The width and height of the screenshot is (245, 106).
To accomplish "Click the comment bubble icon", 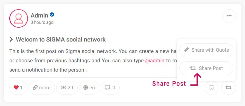I will (x=107, y=87).
